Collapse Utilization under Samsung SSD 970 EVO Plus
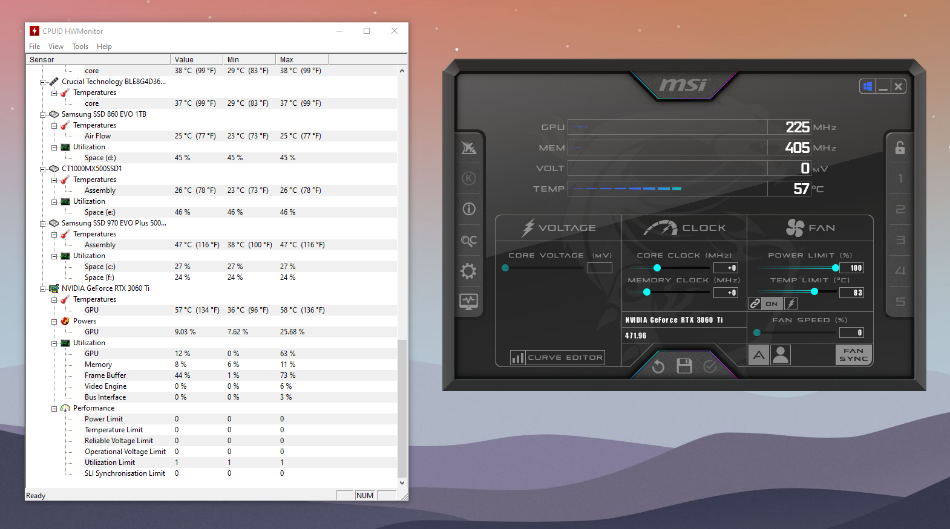The width and height of the screenshot is (950, 529). [54, 256]
